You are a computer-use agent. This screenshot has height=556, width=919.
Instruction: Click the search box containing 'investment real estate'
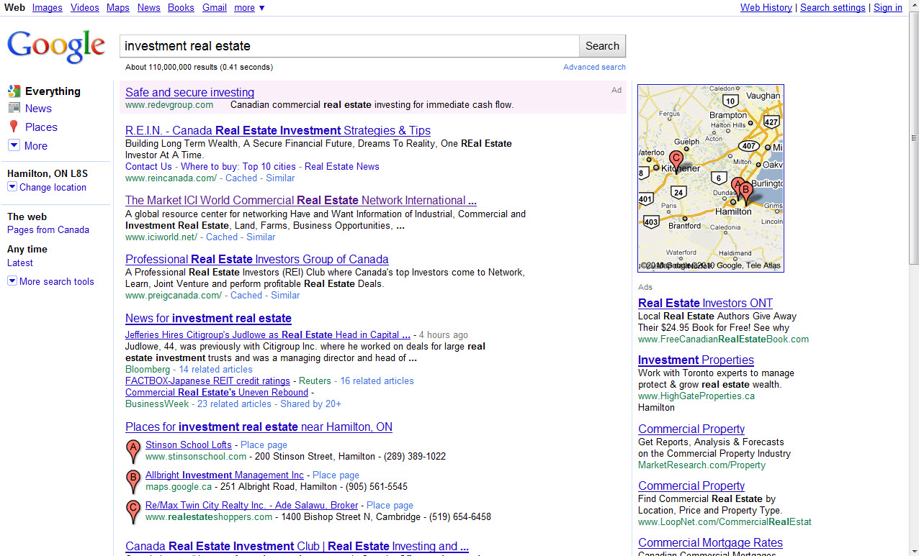(x=349, y=46)
